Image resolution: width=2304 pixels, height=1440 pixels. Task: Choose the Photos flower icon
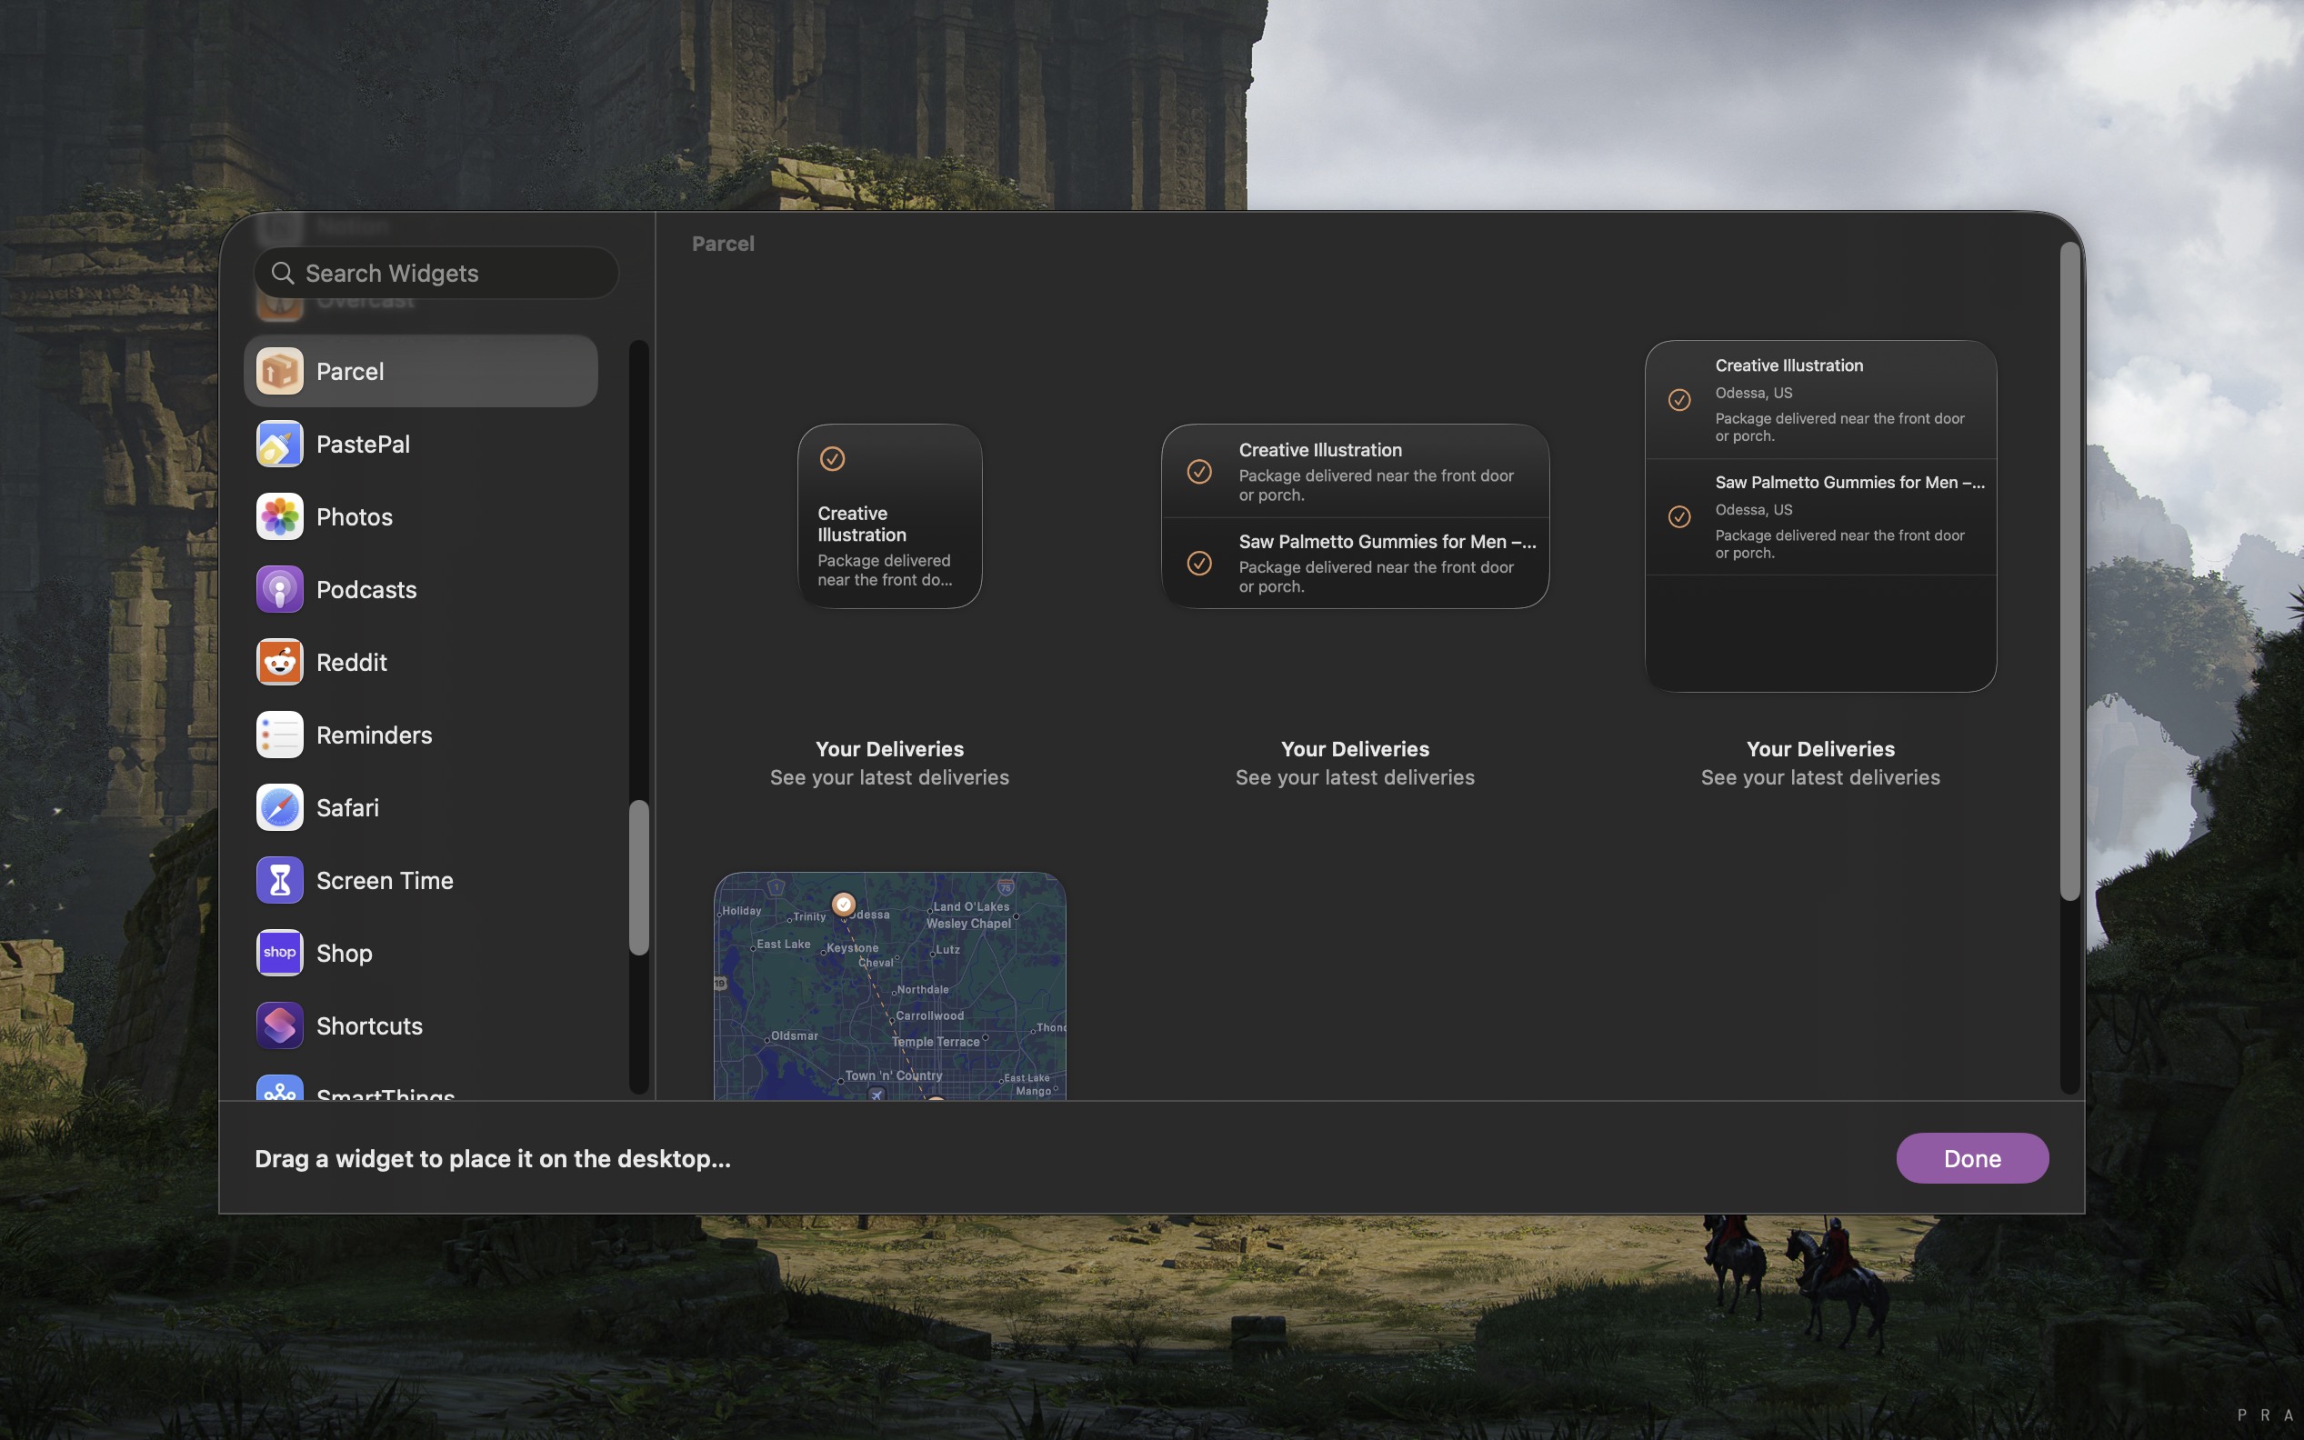(279, 517)
